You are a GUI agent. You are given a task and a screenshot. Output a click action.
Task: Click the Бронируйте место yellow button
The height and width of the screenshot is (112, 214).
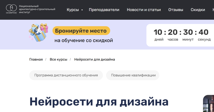tap(81, 31)
